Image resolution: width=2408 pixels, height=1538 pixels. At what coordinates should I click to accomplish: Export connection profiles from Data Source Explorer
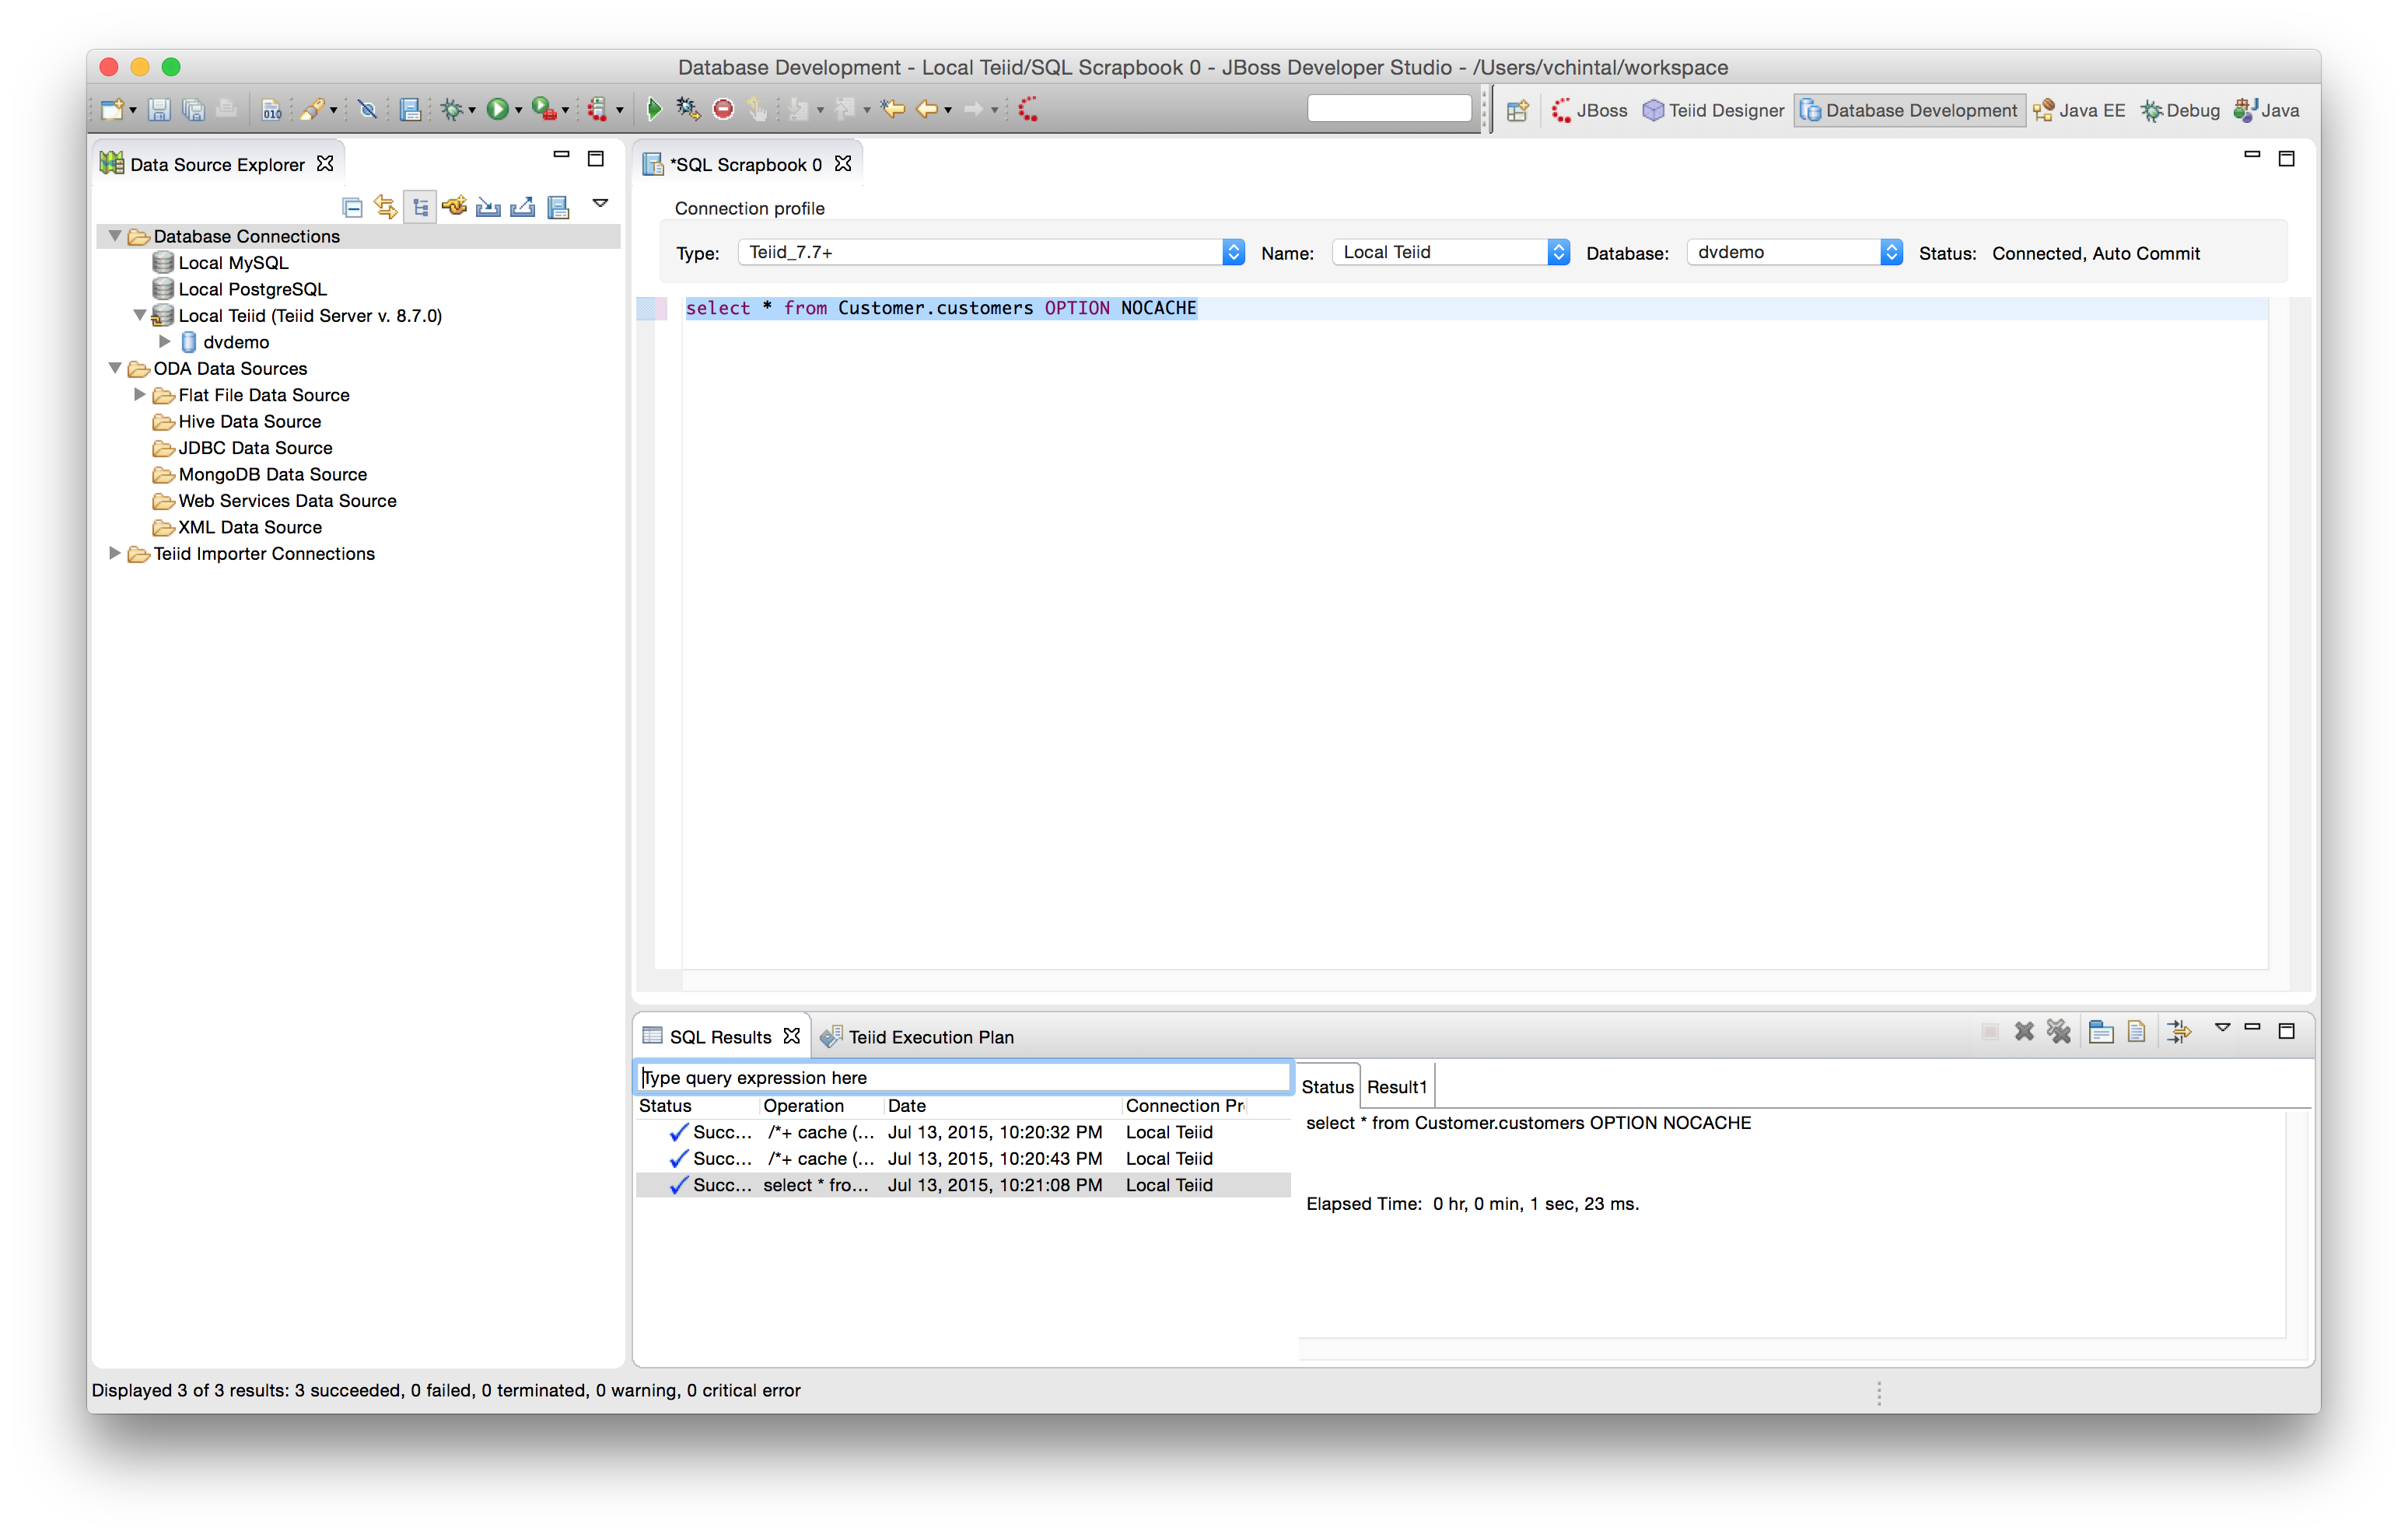[522, 206]
